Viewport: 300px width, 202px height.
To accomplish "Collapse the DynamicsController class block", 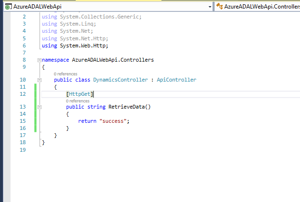I will pos(40,80).
